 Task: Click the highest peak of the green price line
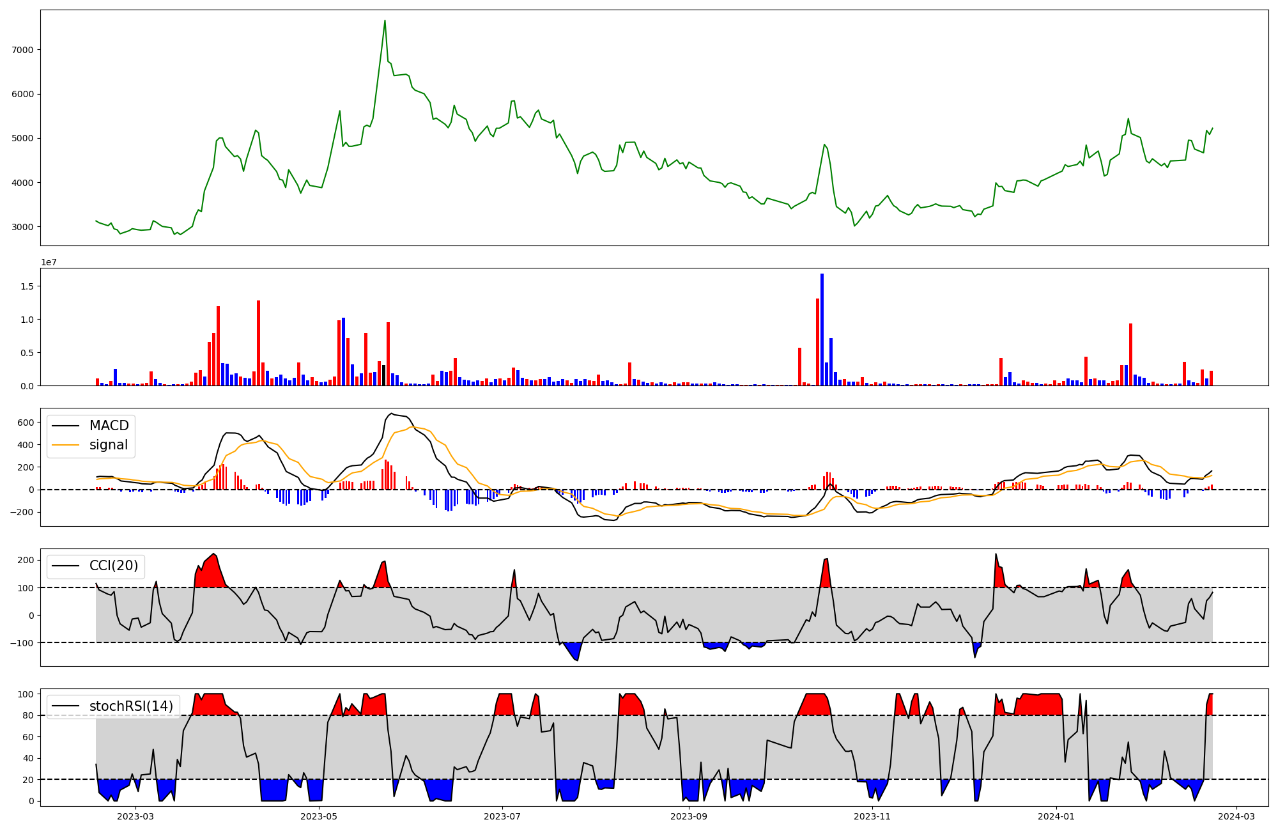click(385, 20)
